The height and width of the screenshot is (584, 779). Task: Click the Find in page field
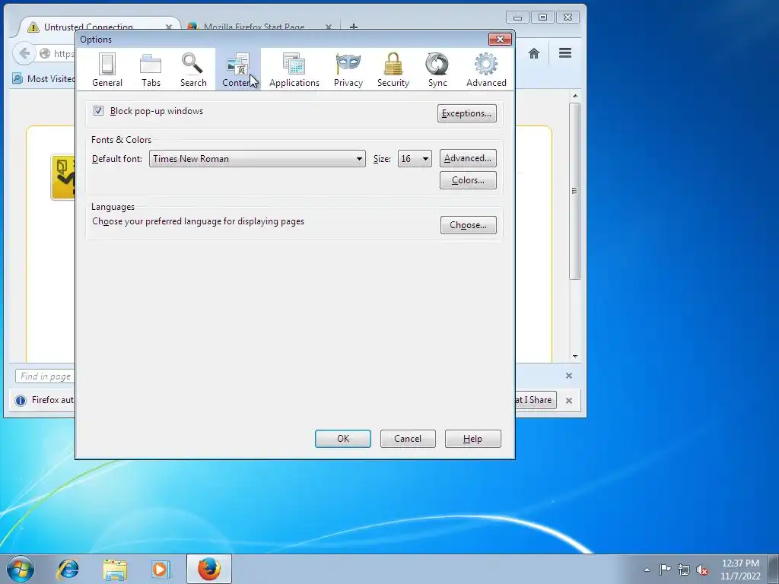[x=46, y=376]
